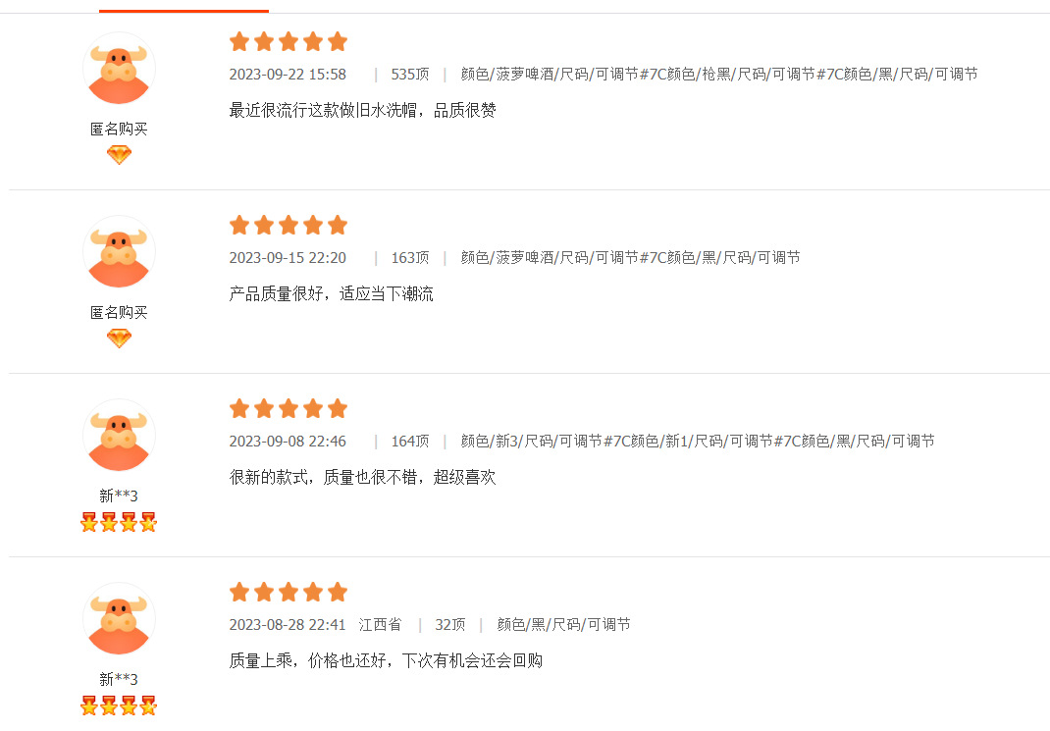The height and width of the screenshot is (731, 1050).
Task: Click the username 新**3 on the 2023-09-08 review
Action: pyautogui.click(x=119, y=496)
